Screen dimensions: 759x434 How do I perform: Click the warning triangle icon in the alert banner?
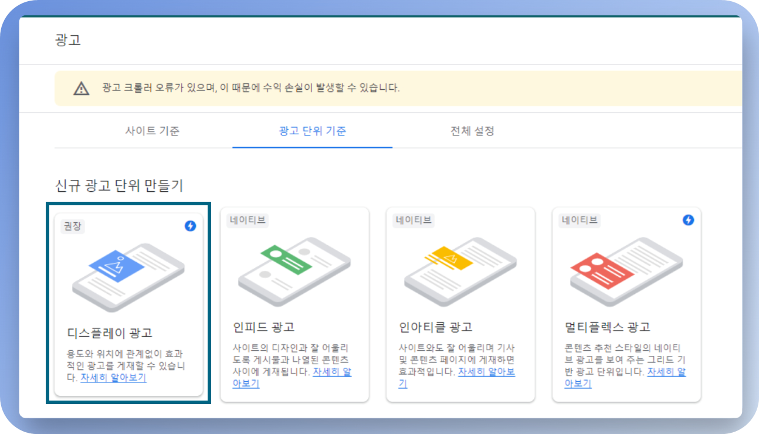point(81,89)
